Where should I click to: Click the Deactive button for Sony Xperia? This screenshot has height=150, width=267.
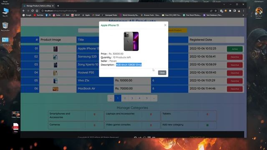[234, 65]
